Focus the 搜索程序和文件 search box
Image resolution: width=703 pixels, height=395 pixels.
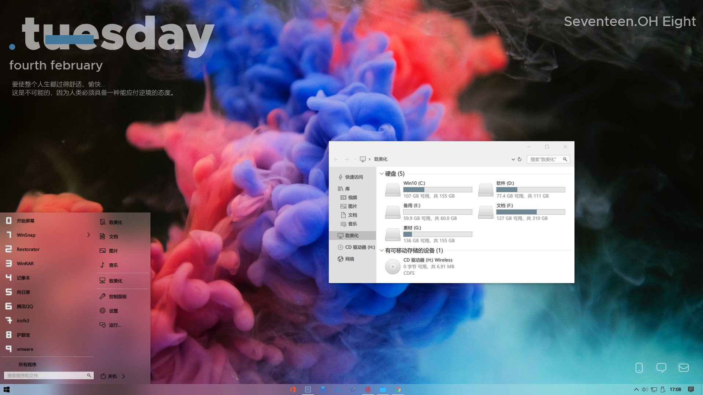pos(49,376)
